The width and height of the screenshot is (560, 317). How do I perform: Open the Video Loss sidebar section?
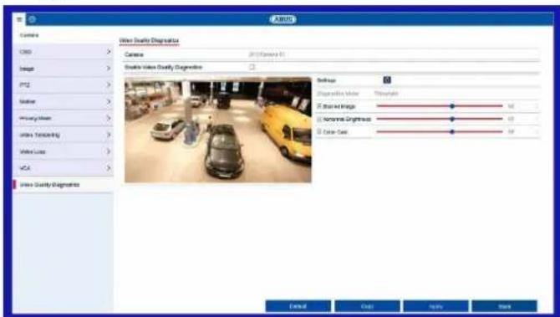pos(64,151)
